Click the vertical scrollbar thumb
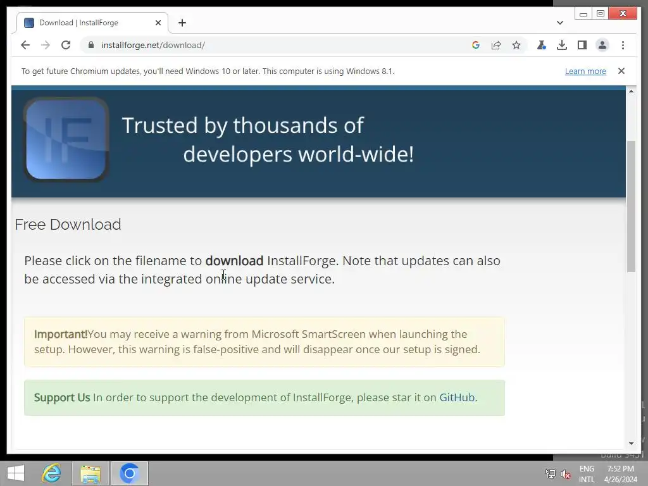 [x=631, y=207]
